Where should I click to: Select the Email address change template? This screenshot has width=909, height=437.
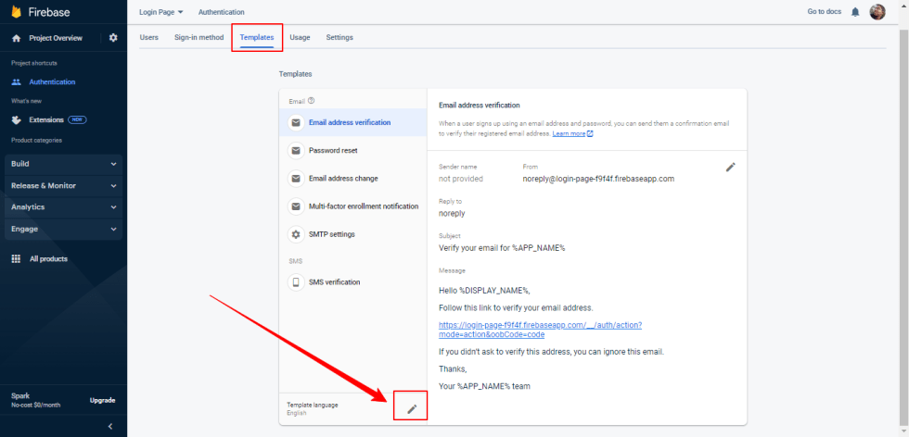click(352, 179)
